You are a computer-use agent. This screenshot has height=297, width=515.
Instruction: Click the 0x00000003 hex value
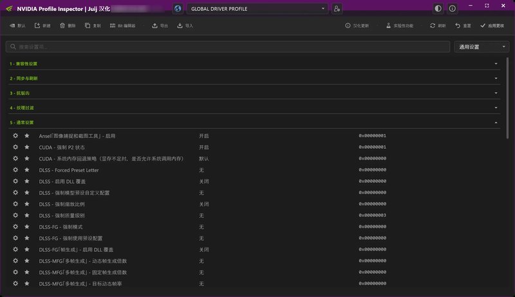click(x=372, y=215)
